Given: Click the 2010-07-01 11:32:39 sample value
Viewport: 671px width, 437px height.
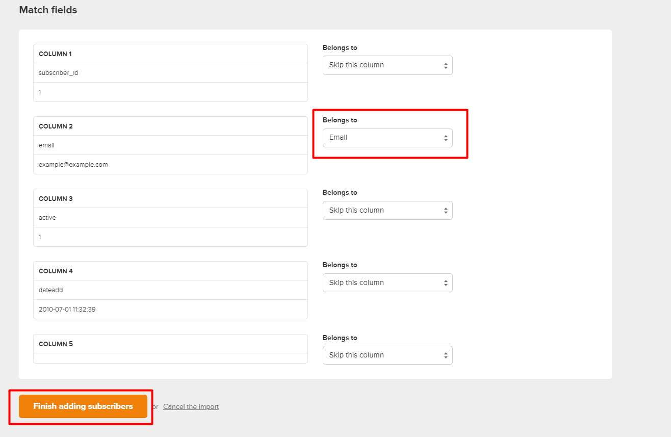Looking at the screenshot, I should click(67, 310).
